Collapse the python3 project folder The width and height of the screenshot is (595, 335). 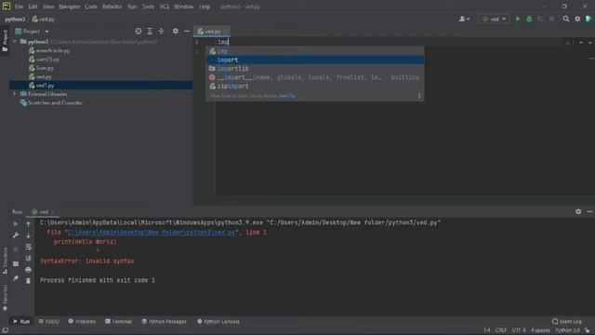point(15,41)
